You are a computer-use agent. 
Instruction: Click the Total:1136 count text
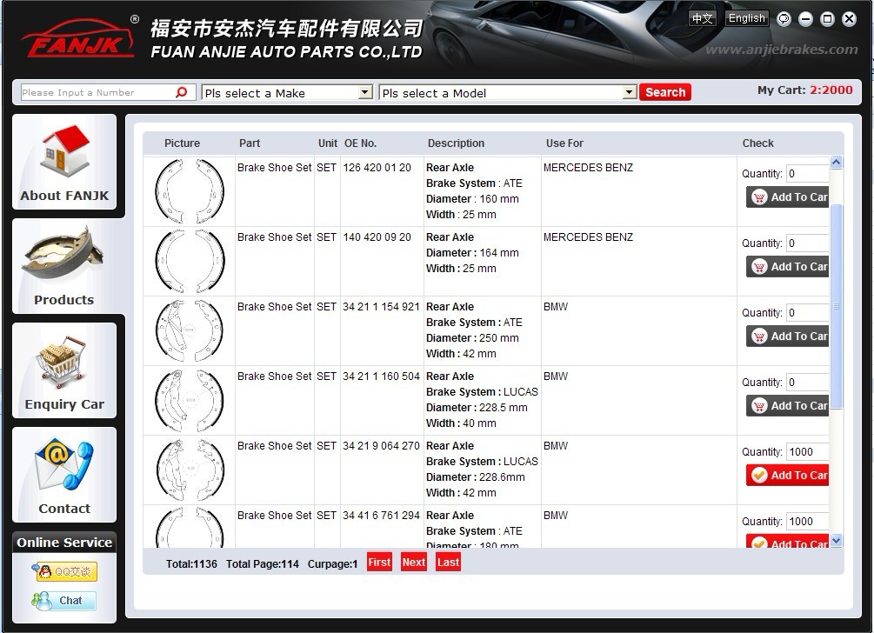(191, 564)
